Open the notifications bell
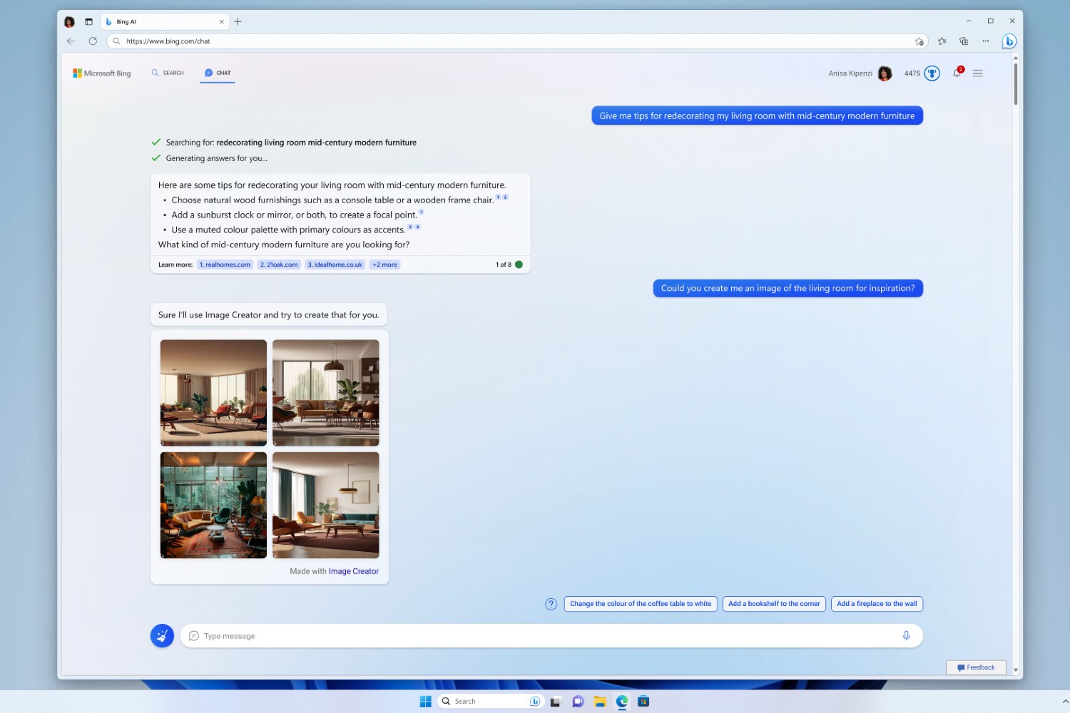The image size is (1070, 713). [957, 73]
